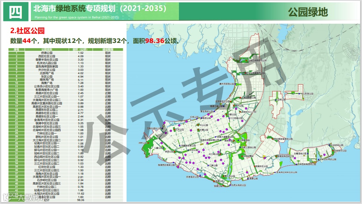Select table row '北背岭片区社区公园四'
This screenshot has width=362, height=204.
66,130
